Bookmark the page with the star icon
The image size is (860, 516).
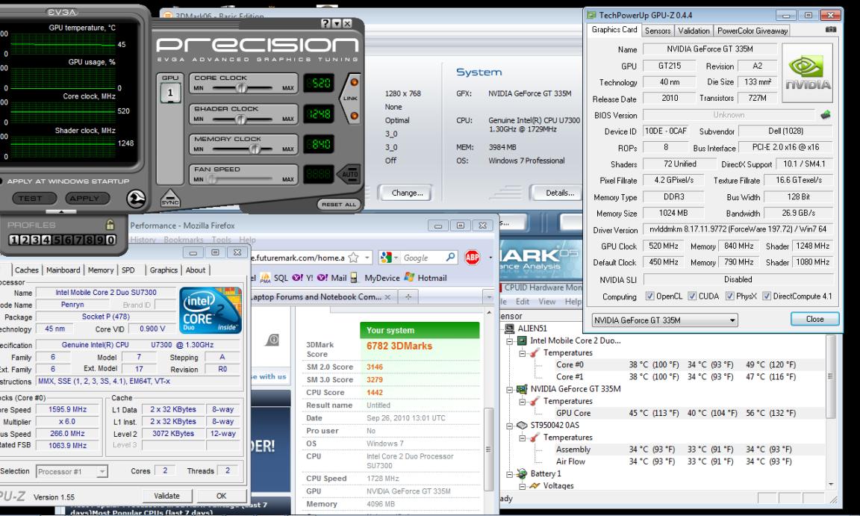point(354,257)
